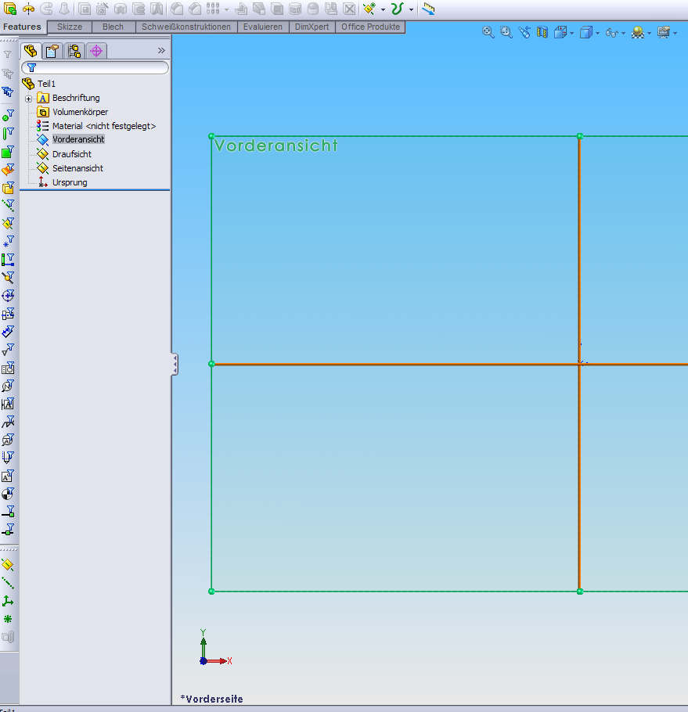Toggle the center marks selection filter
688x712 pixels.
click(x=8, y=296)
